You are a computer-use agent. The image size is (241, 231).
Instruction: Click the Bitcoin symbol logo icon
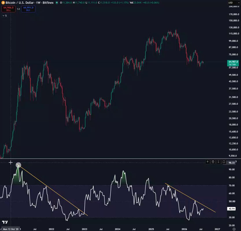click(x=3, y=3)
